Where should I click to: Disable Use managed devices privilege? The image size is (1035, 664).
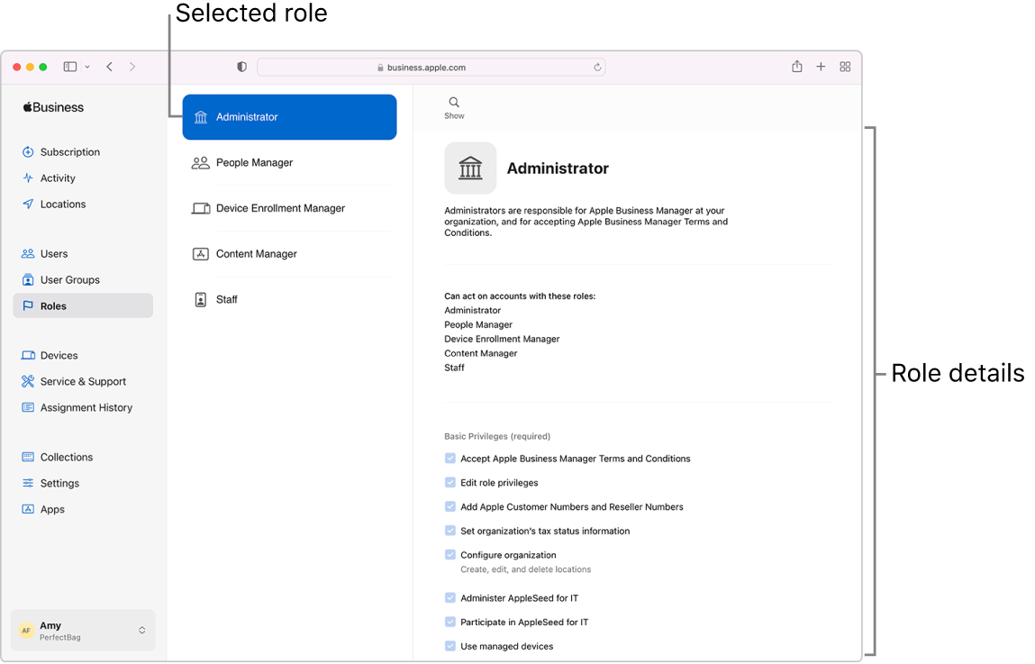tap(450, 646)
